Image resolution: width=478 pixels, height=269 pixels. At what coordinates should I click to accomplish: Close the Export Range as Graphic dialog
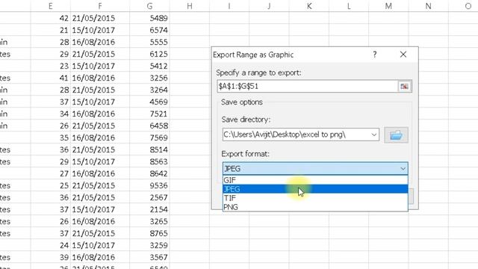[403, 55]
